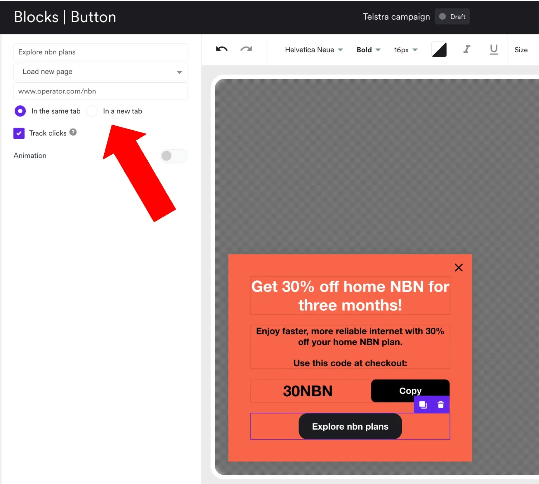The height and width of the screenshot is (484, 539).
Task: Edit the Explore nbn plans button text field
Action: [100, 52]
